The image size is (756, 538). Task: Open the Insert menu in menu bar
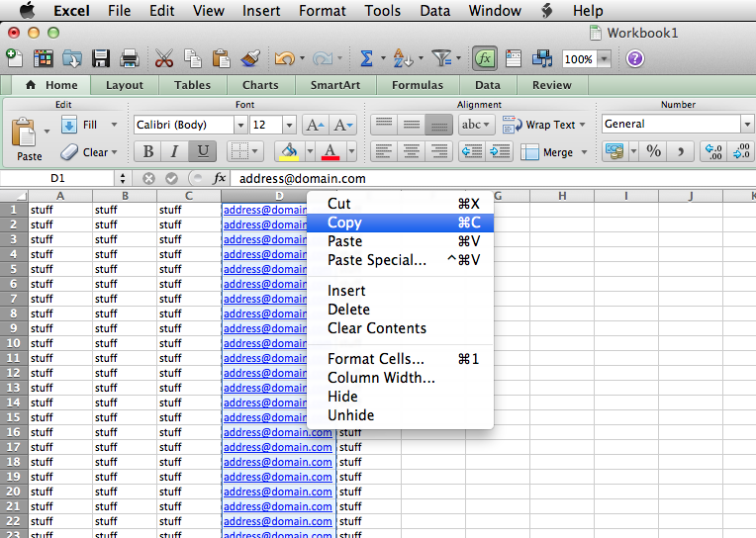[261, 11]
